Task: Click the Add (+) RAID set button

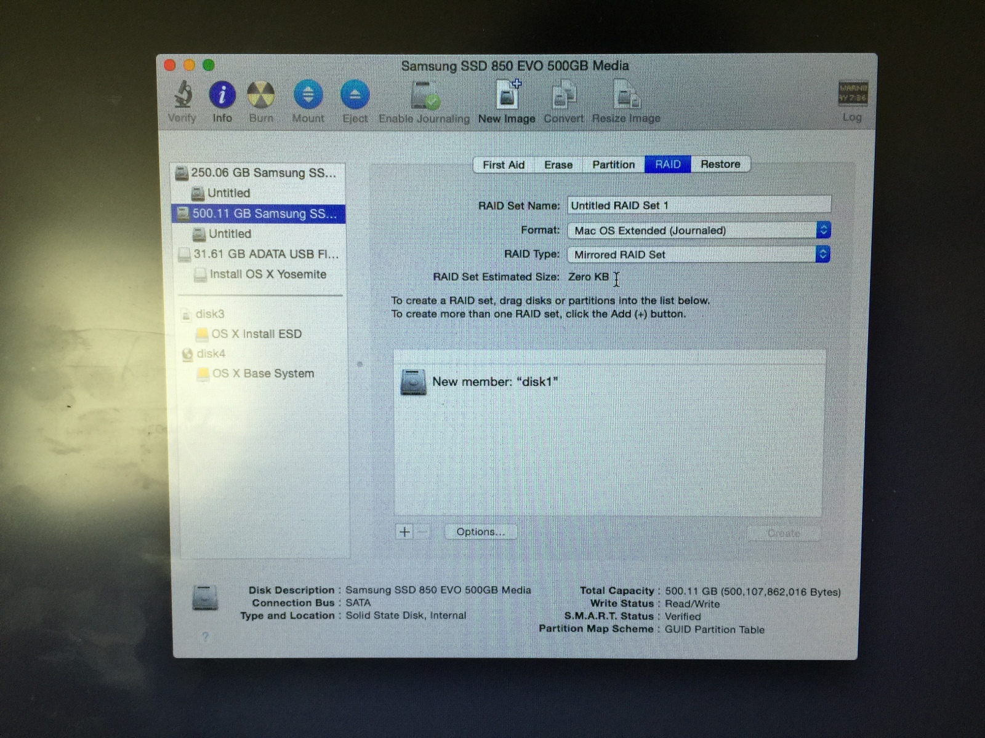Action: tap(404, 532)
